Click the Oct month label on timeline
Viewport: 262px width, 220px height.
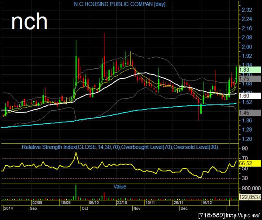click(85, 209)
